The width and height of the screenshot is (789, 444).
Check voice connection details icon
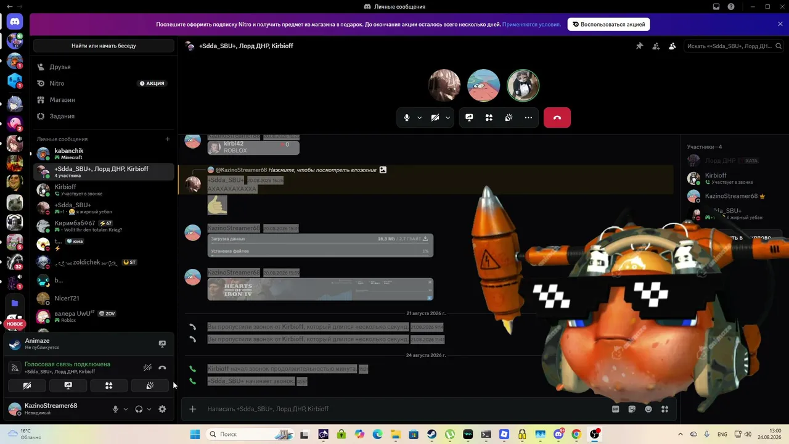(x=15, y=368)
